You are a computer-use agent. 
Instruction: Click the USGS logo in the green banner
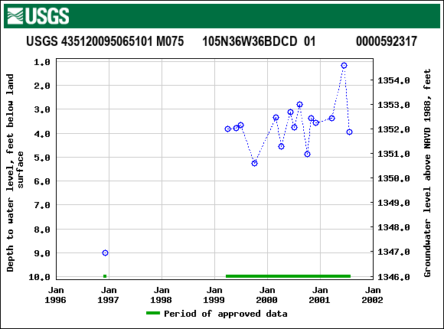(x=38, y=16)
